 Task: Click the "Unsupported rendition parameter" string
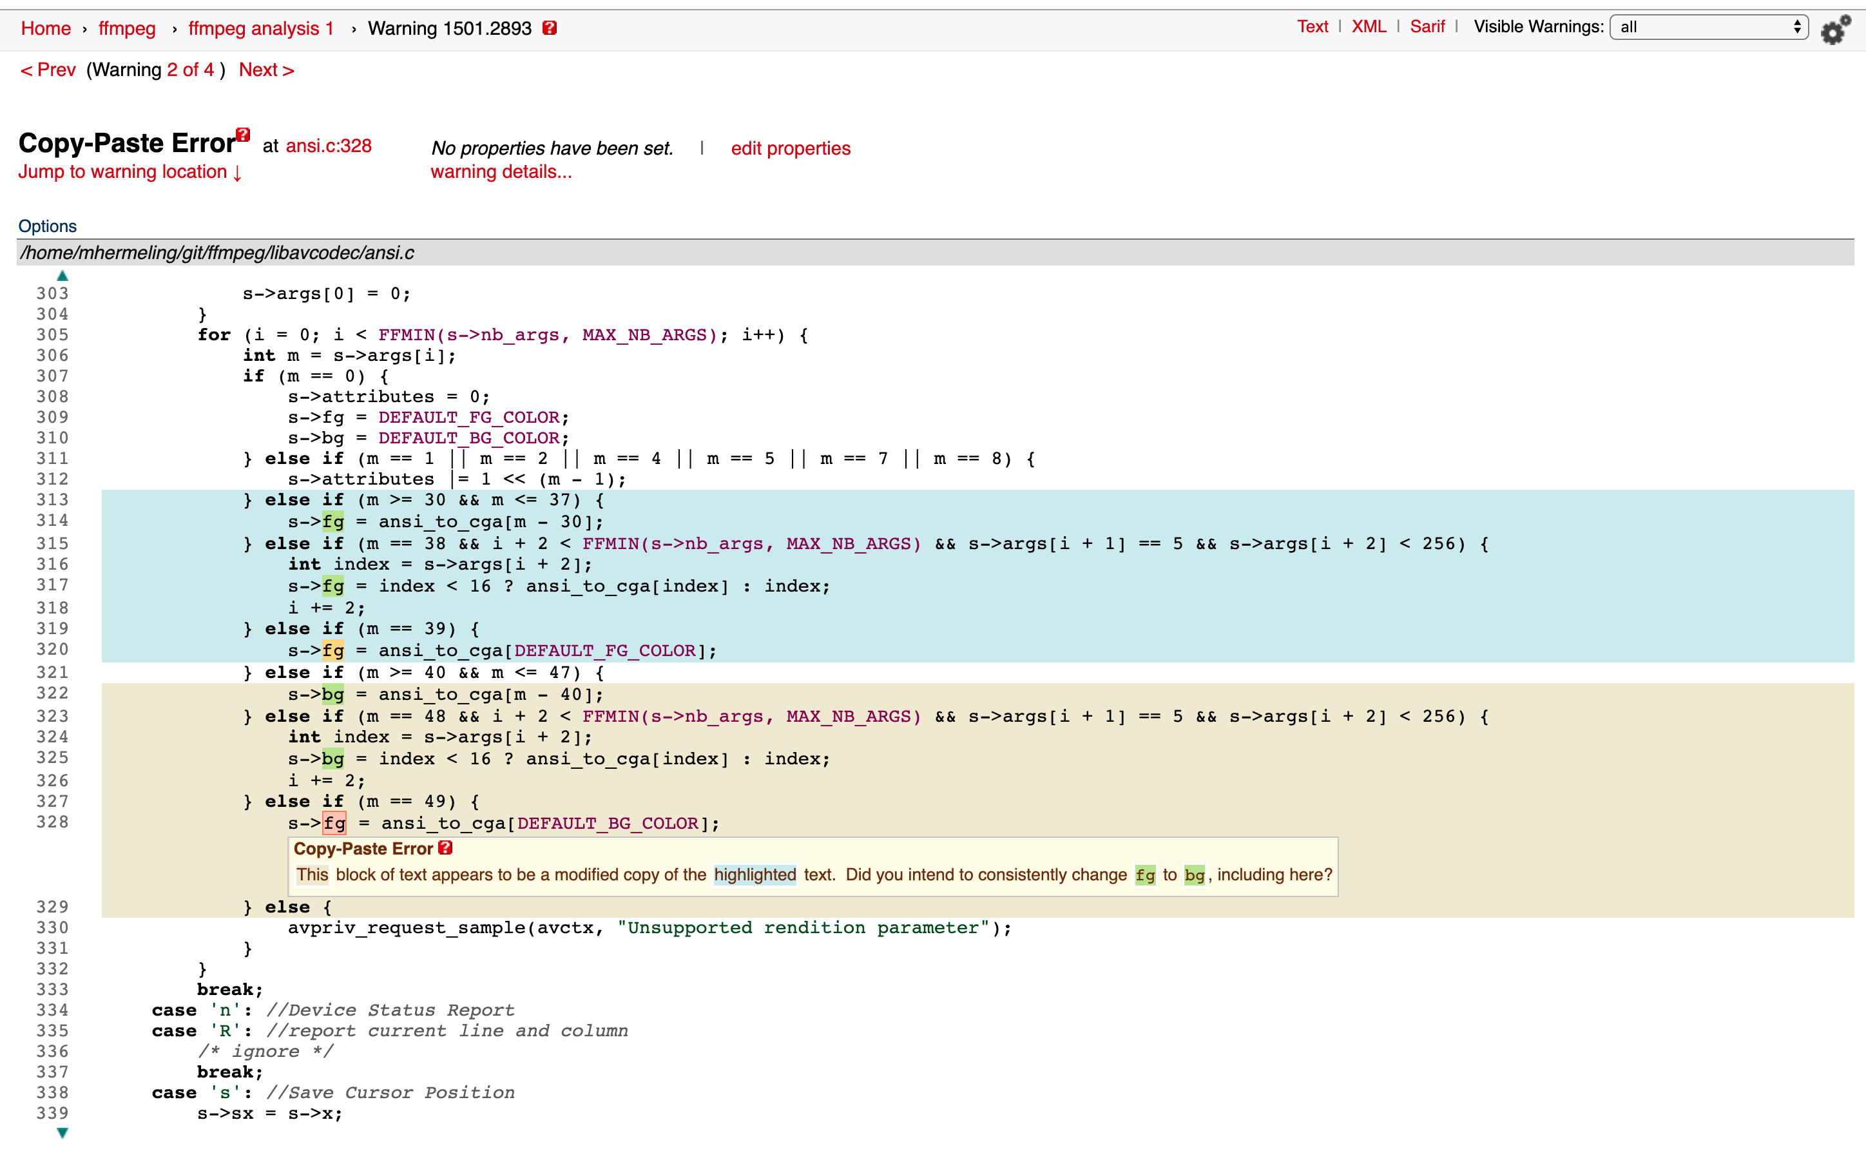(x=803, y=928)
